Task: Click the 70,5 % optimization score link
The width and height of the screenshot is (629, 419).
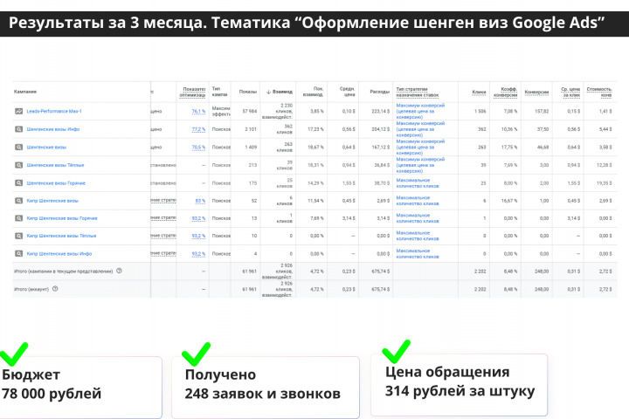Action: [198, 148]
